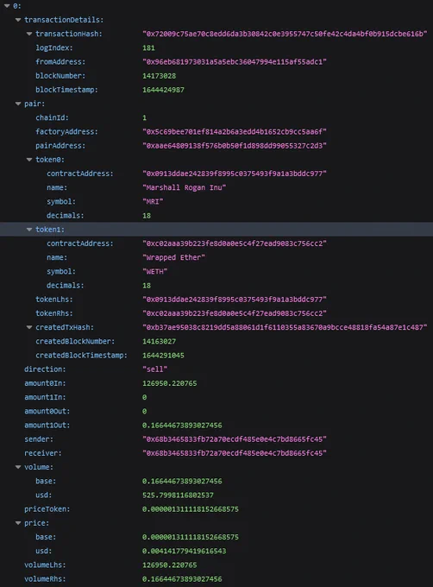Select the amount0Out value 0

144,411
